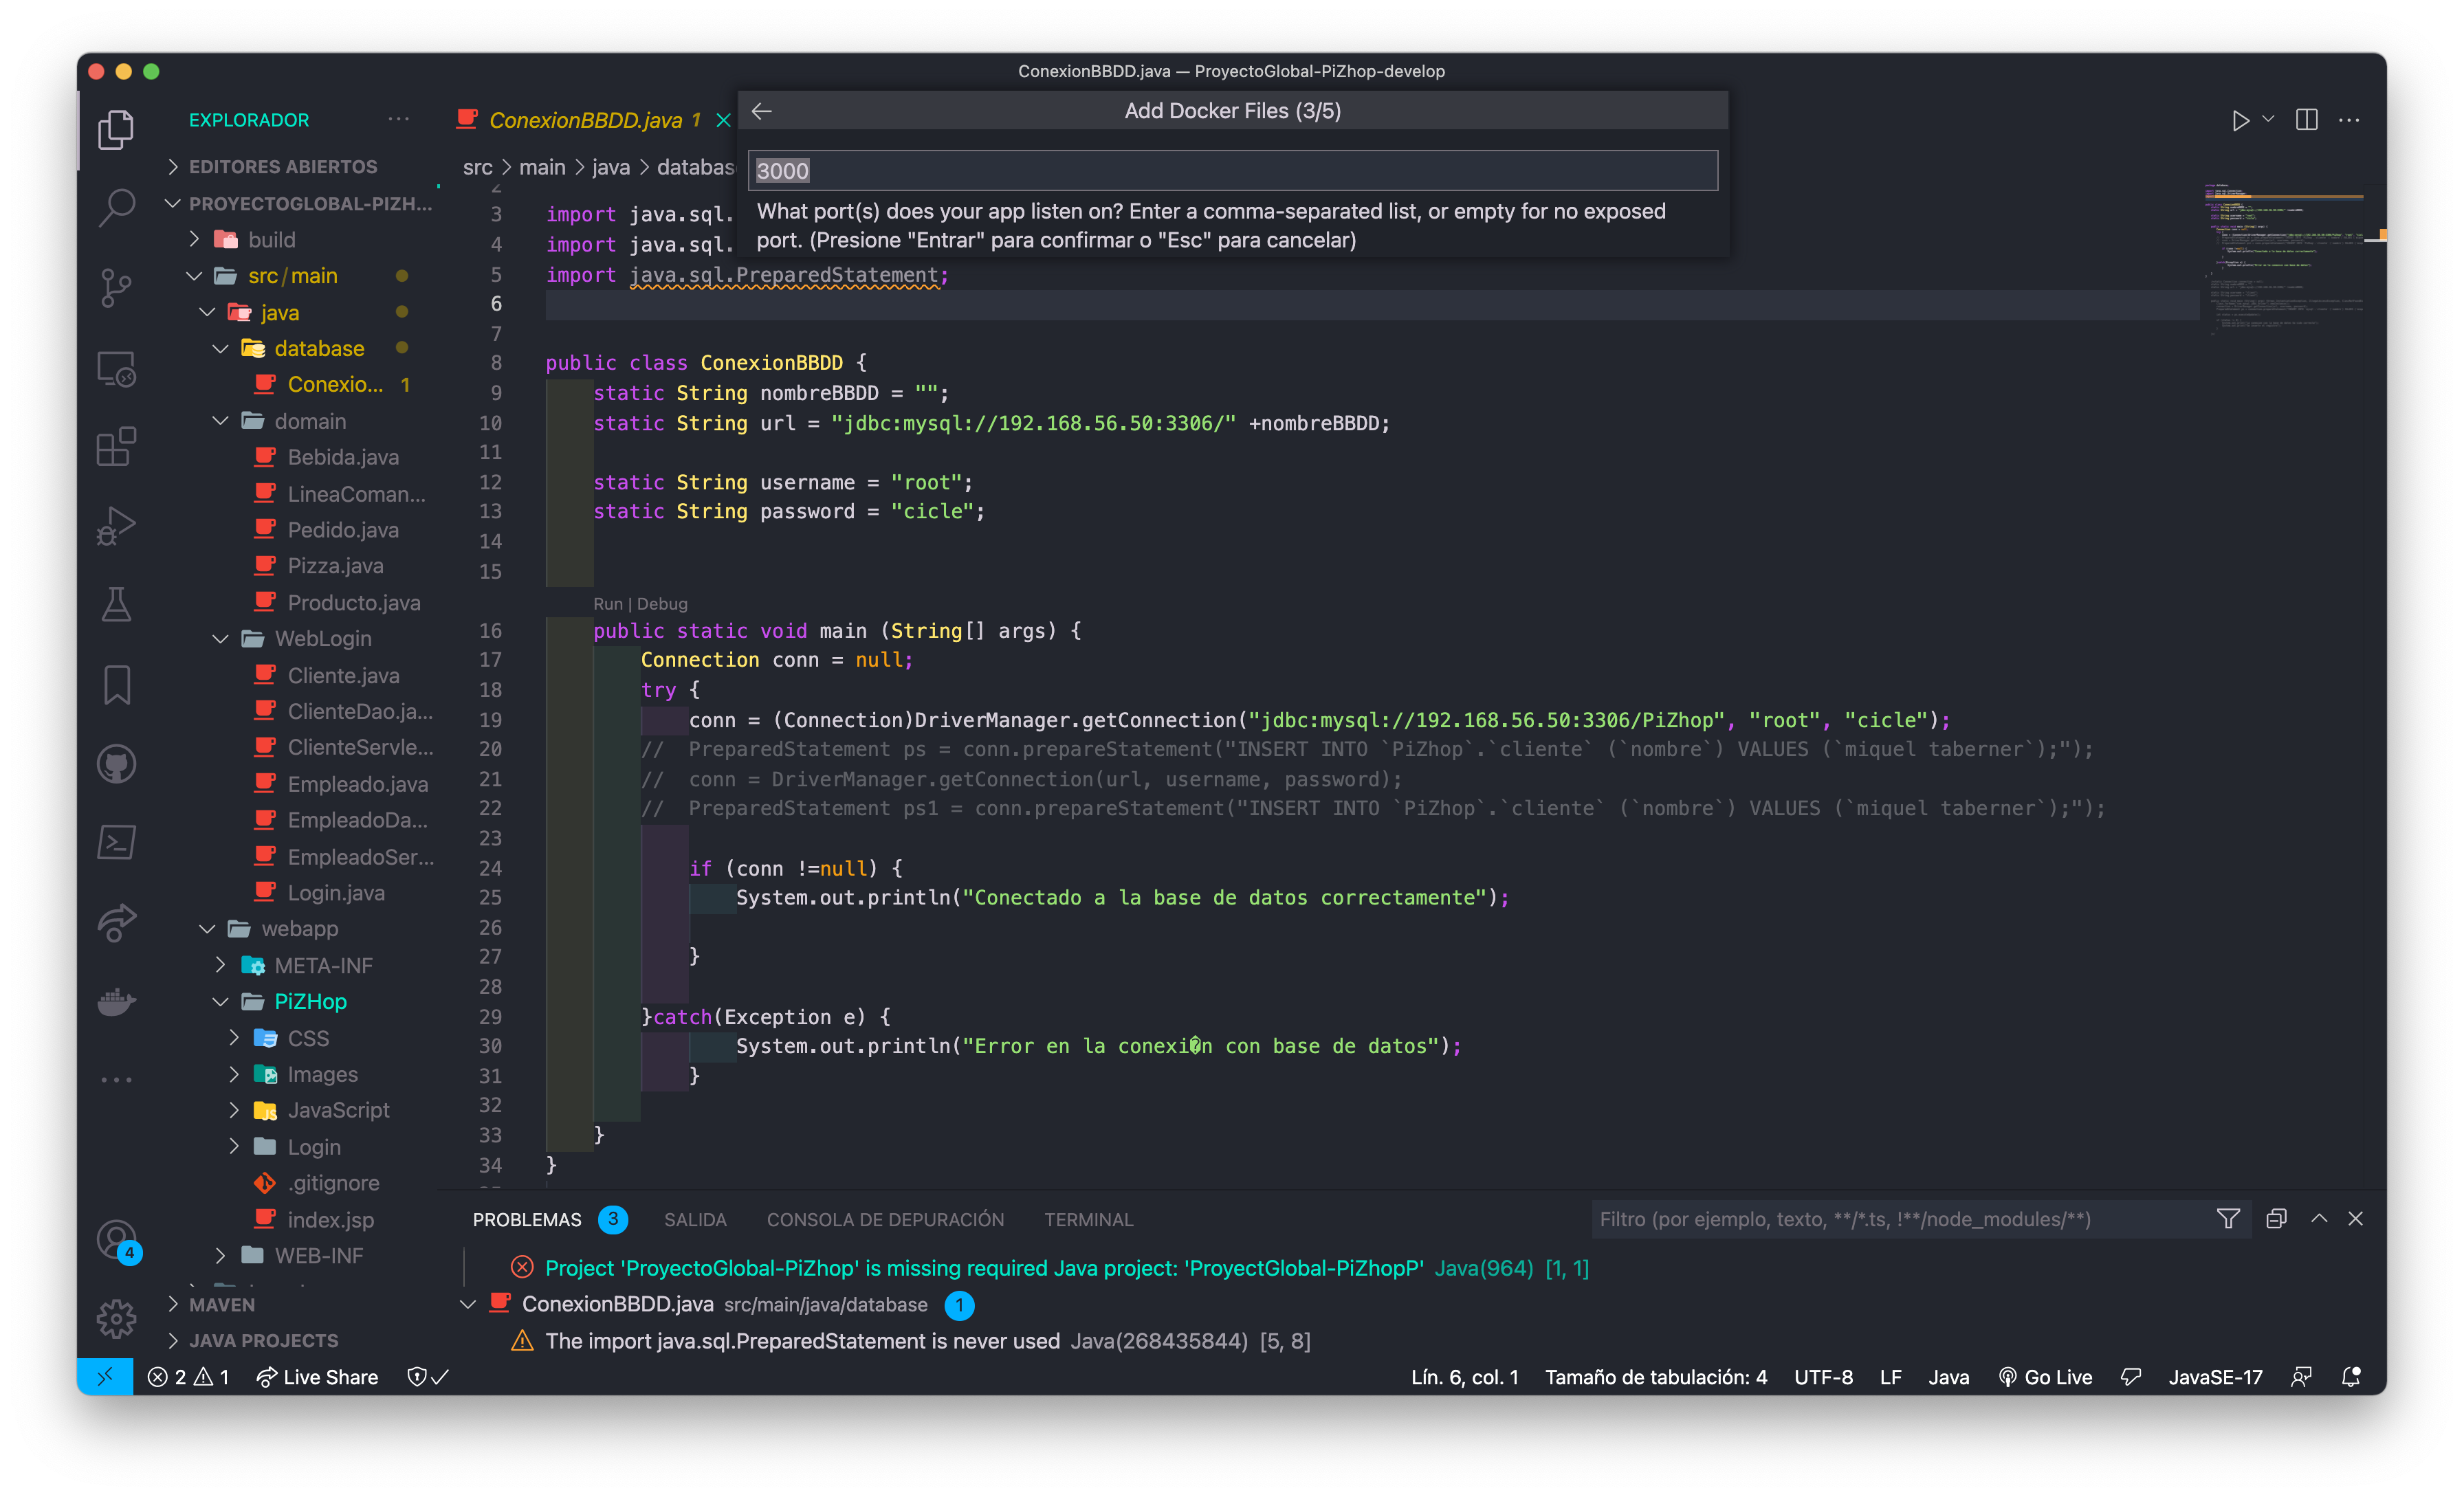The image size is (2464, 1497).
Task: Open the GitHub view in the sidebar
Action: (116, 763)
